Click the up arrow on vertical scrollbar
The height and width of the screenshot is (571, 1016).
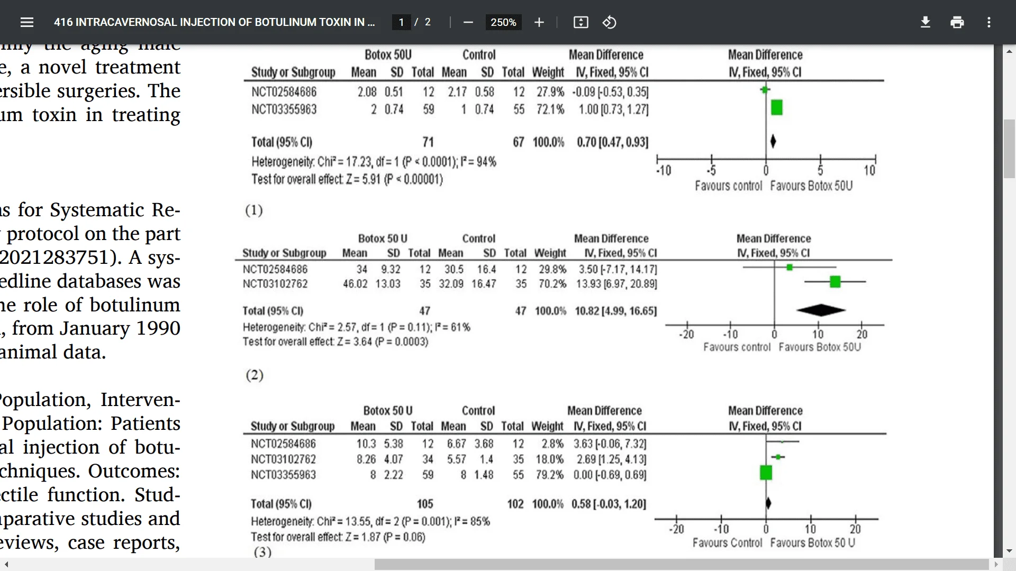coord(1010,50)
